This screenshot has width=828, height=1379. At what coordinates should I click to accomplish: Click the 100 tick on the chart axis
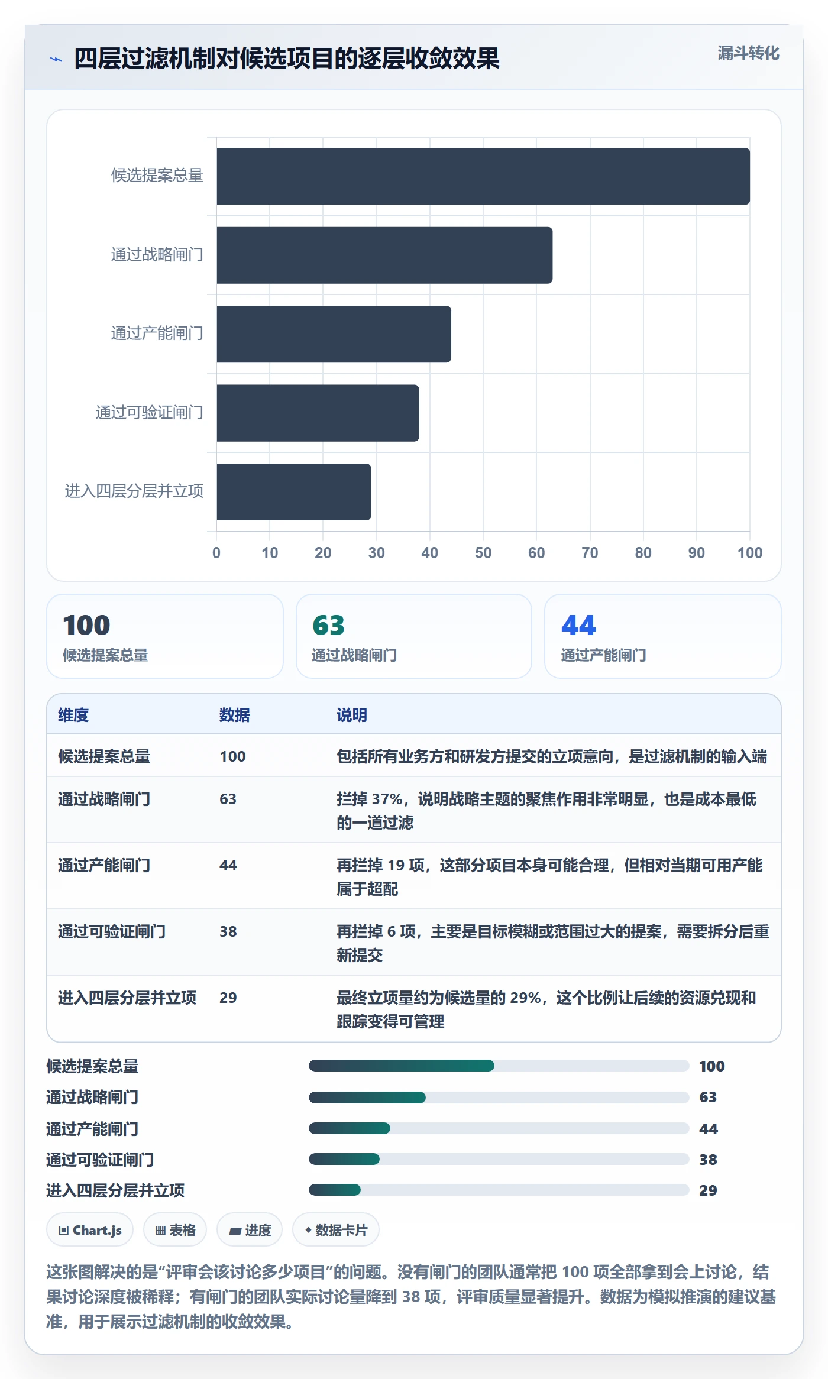(x=750, y=553)
